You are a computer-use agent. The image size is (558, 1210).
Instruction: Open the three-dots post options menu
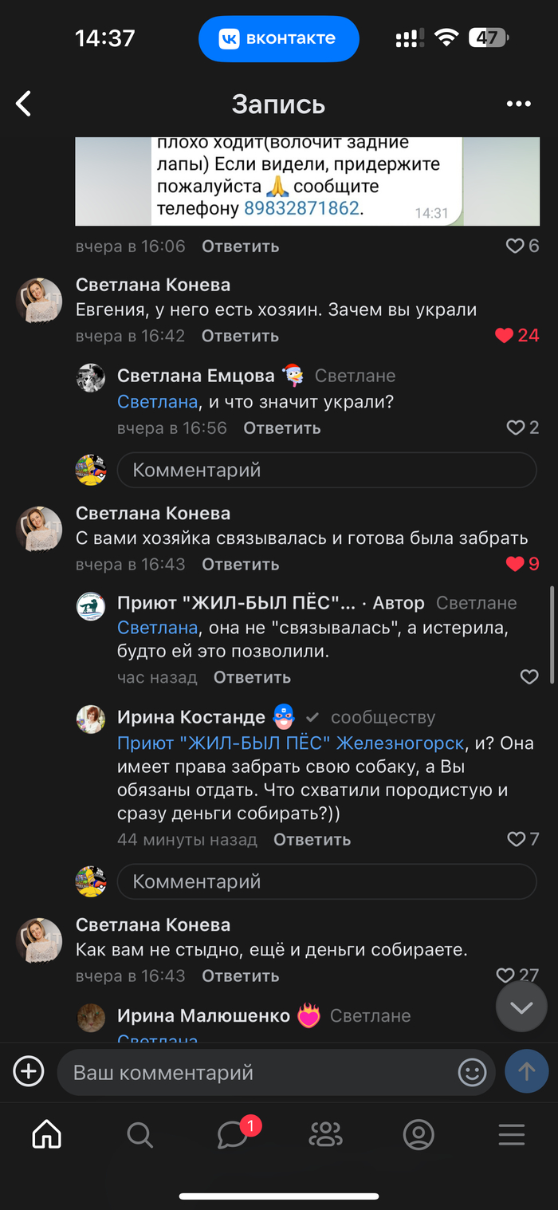click(x=518, y=104)
